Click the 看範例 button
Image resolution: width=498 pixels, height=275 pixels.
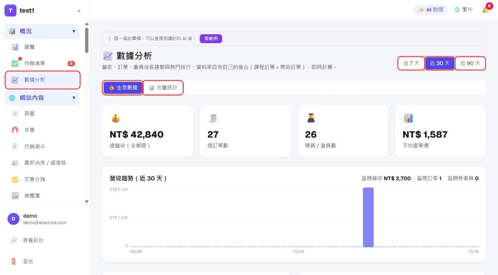(211, 38)
